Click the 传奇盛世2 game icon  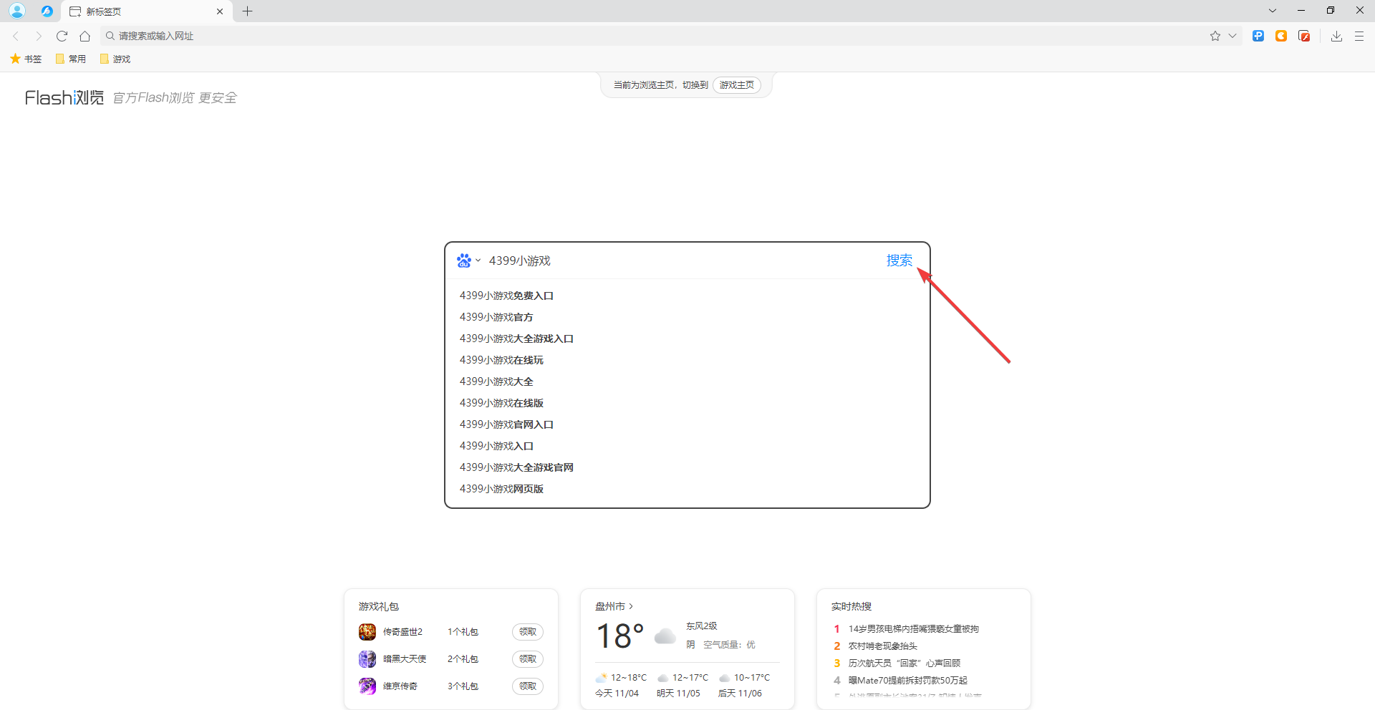(x=367, y=632)
